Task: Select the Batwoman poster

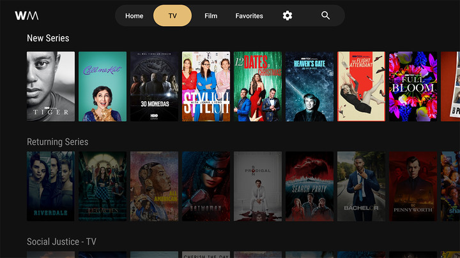Action: [206, 186]
